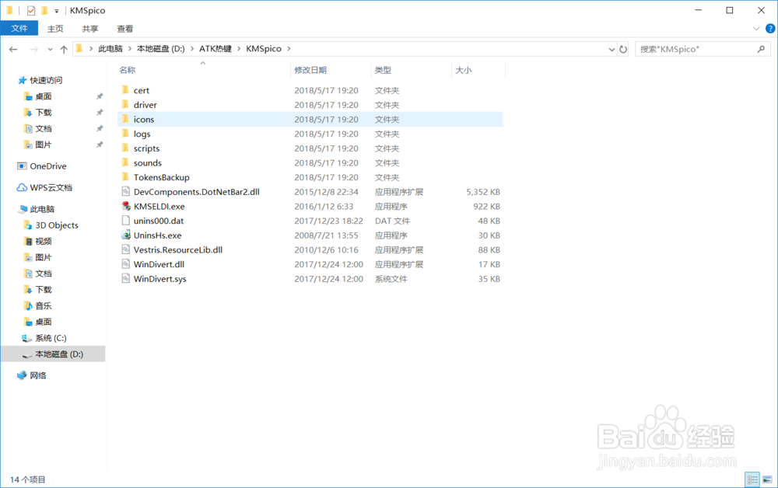Click the UninsHs.exe application icon
The width and height of the screenshot is (778, 488).
pos(126,235)
